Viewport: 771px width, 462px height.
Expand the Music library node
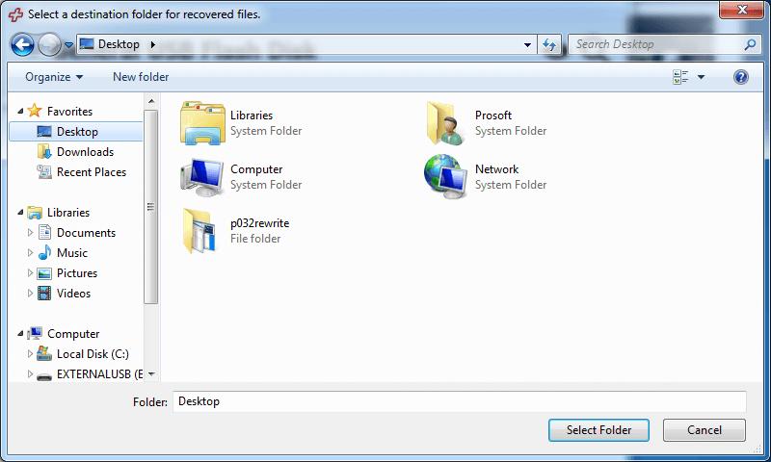(x=30, y=253)
